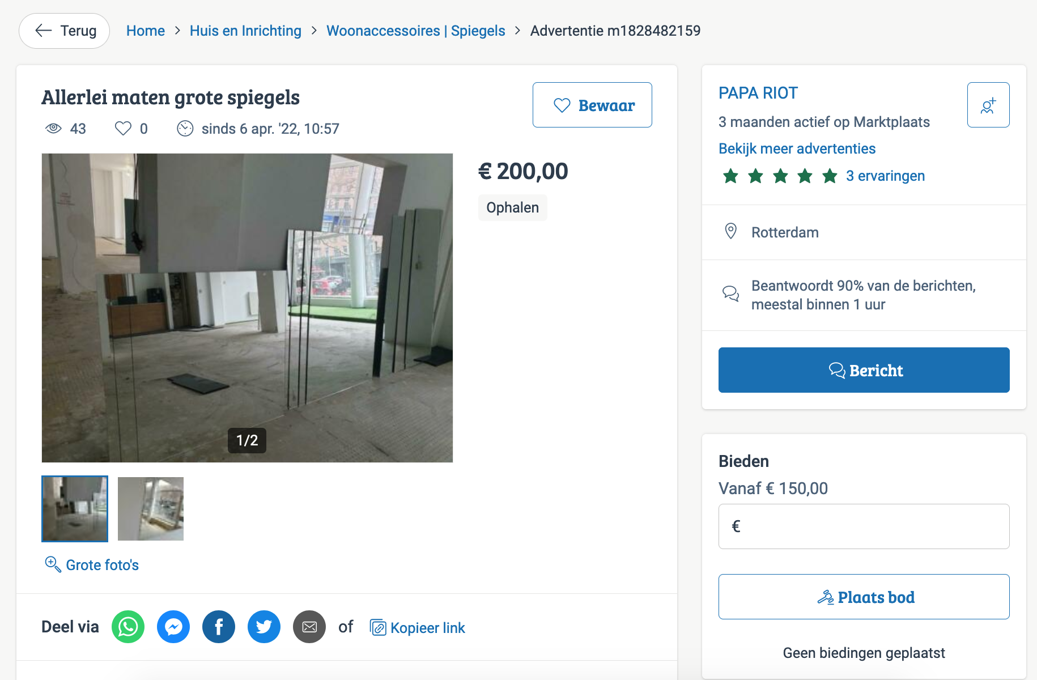Navigate to Huis en Inrichting breadcrumb
The height and width of the screenshot is (680, 1037).
tap(245, 31)
